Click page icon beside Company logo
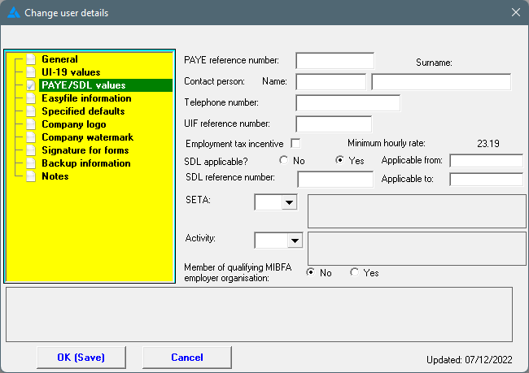529x373 pixels. [x=31, y=124]
